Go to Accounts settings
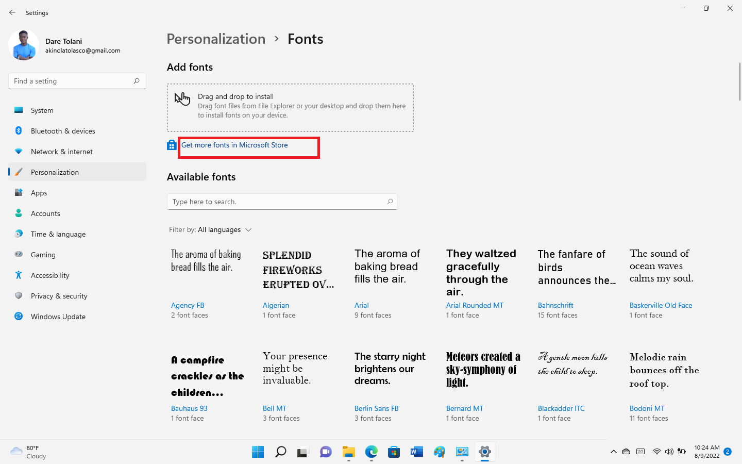Image resolution: width=742 pixels, height=464 pixels. (77, 213)
